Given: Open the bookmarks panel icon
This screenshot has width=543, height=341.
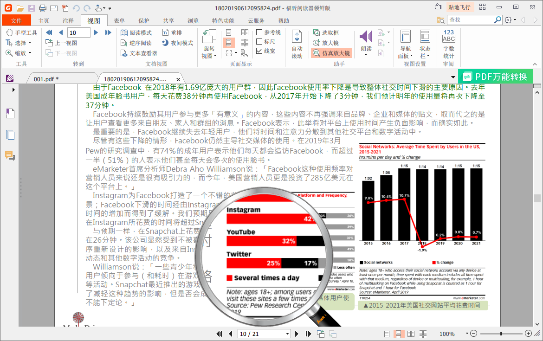Looking at the screenshot, I should pos(10,113).
